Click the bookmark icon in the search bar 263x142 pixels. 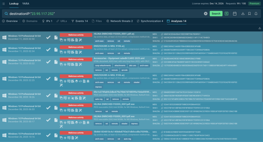pyautogui.click(x=249, y=14)
